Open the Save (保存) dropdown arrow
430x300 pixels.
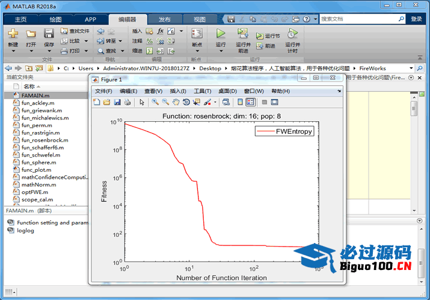[49, 52]
